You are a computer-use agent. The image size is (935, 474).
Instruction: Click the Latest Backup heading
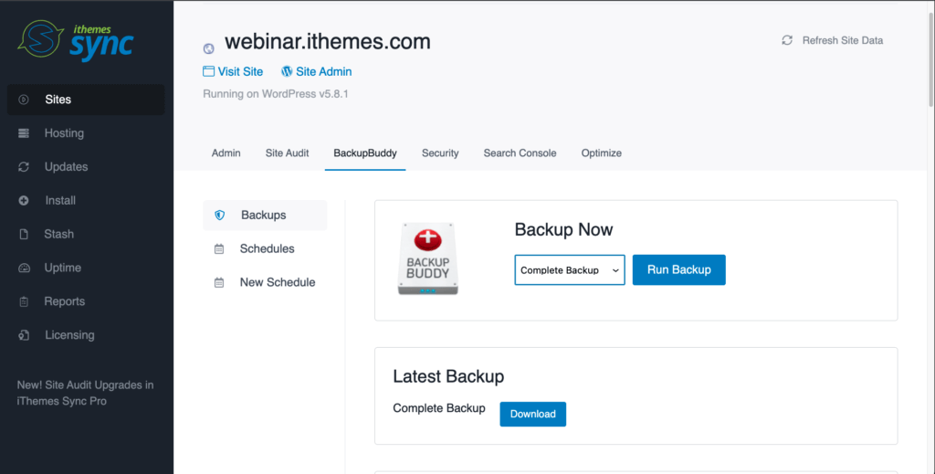click(x=448, y=377)
